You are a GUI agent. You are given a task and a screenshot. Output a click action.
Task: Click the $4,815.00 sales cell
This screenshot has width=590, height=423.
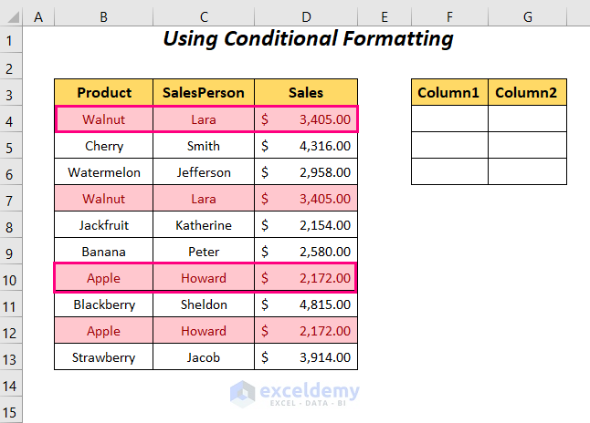306,304
